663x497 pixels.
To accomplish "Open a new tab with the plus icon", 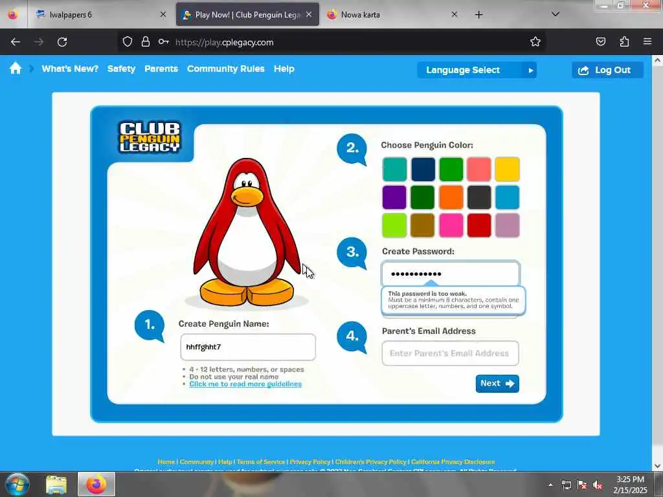I will [478, 15].
